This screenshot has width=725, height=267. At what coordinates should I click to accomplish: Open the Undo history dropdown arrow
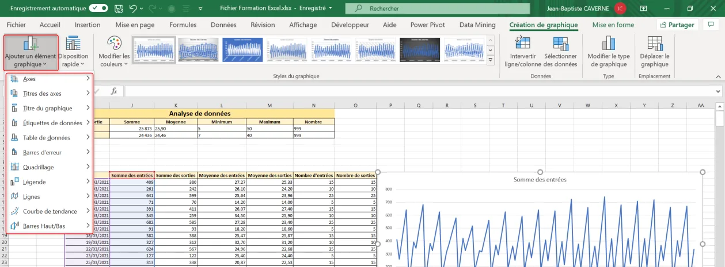click(142, 9)
